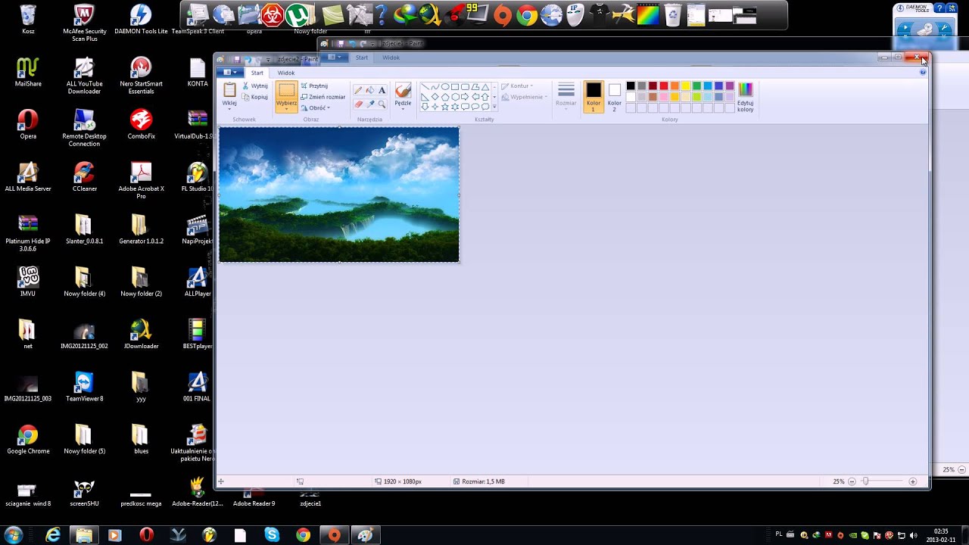Pick the Right arrow shape

pos(464,97)
